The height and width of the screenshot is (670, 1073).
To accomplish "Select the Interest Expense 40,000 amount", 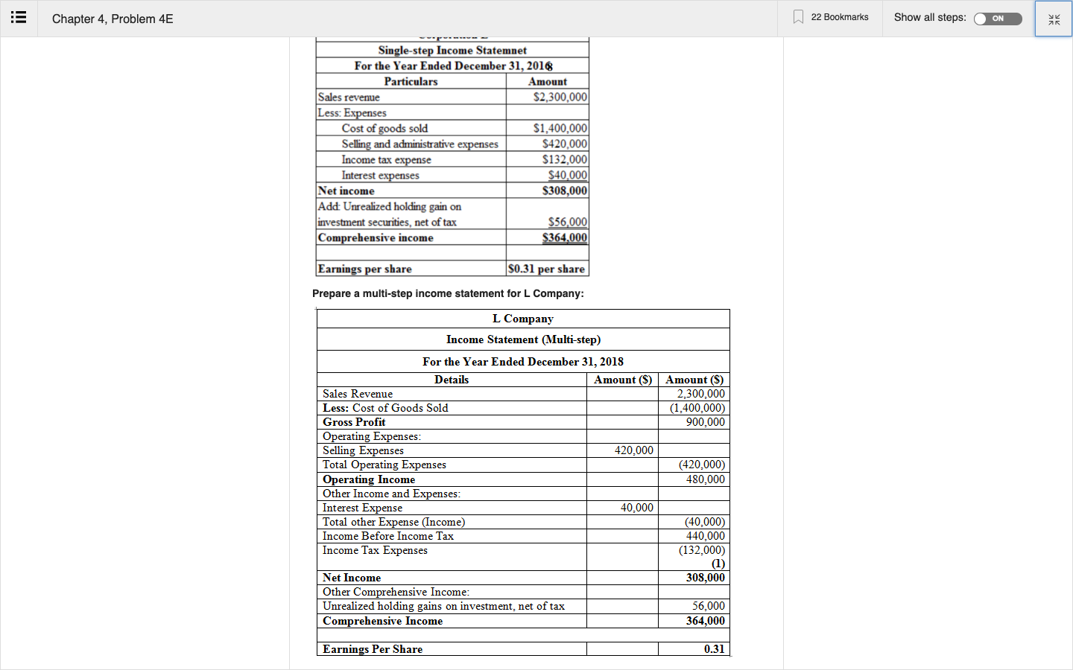I will point(636,508).
